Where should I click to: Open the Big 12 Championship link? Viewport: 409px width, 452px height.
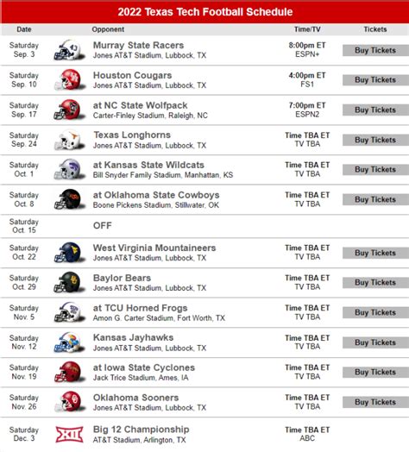coord(141,430)
